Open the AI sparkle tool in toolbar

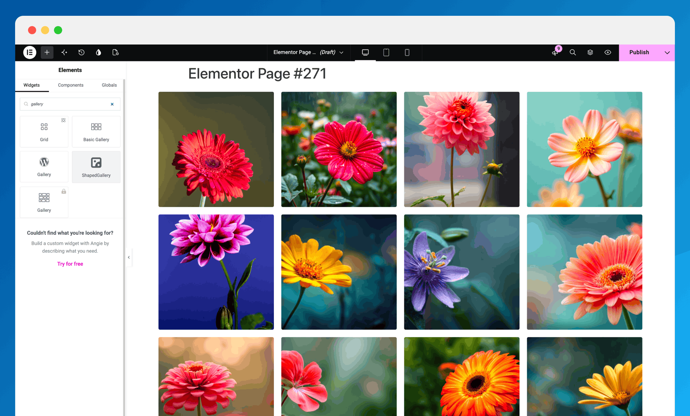(64, 52)
